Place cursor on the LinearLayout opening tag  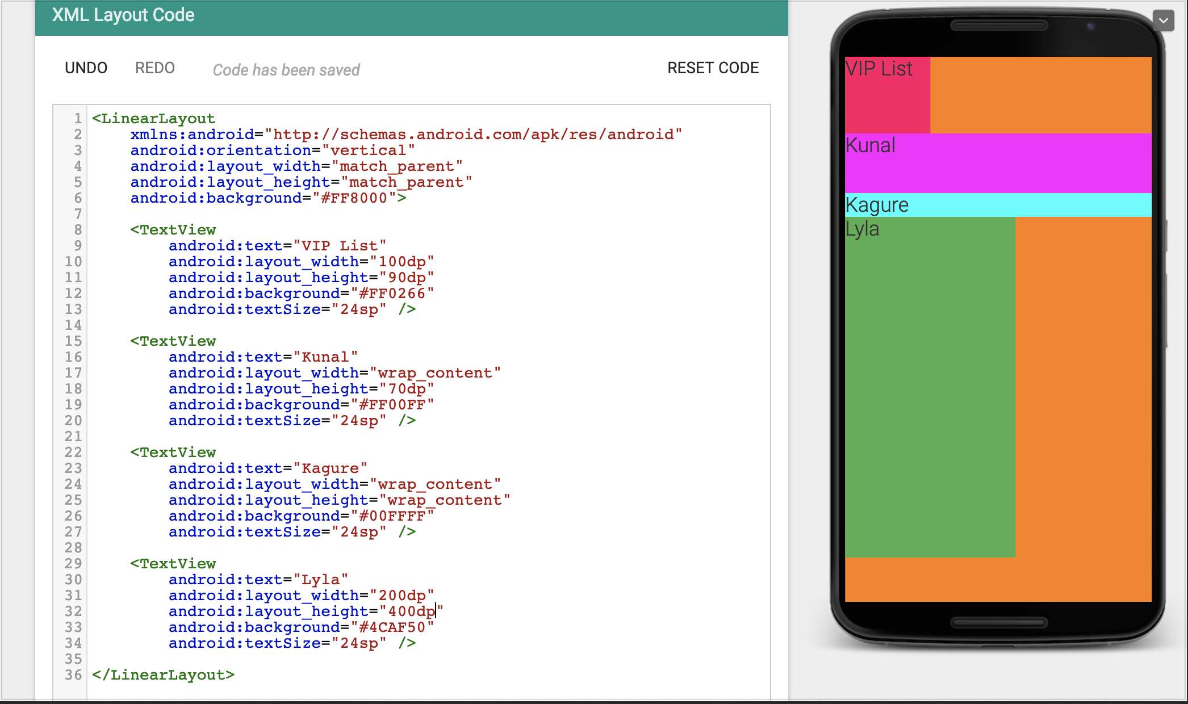[x=154, y=119]
